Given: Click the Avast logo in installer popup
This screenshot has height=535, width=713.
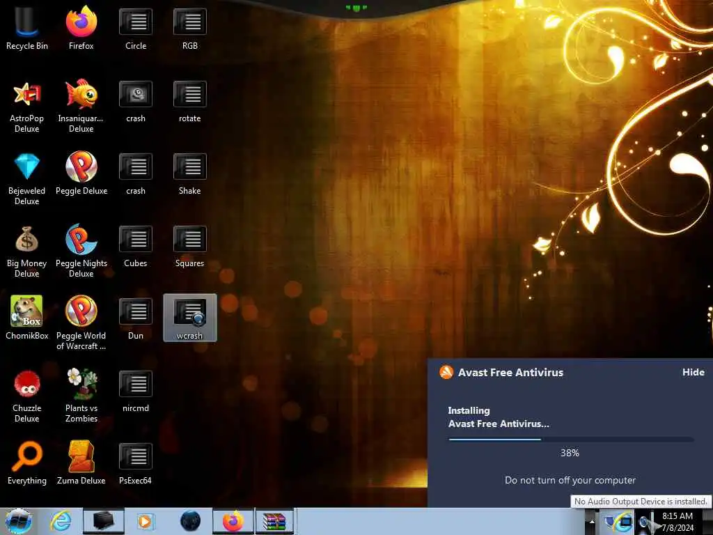Looking at the screenshot, I should click(x=446, y=372).
